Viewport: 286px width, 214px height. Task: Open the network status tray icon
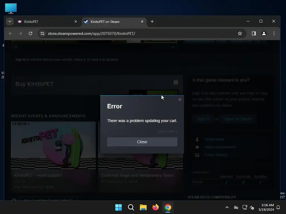(x=245, y=207)
